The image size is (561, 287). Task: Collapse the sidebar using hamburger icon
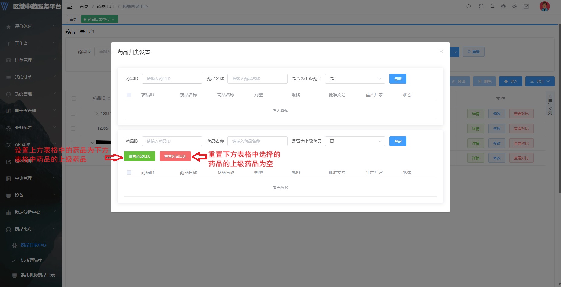coord(70,6)
